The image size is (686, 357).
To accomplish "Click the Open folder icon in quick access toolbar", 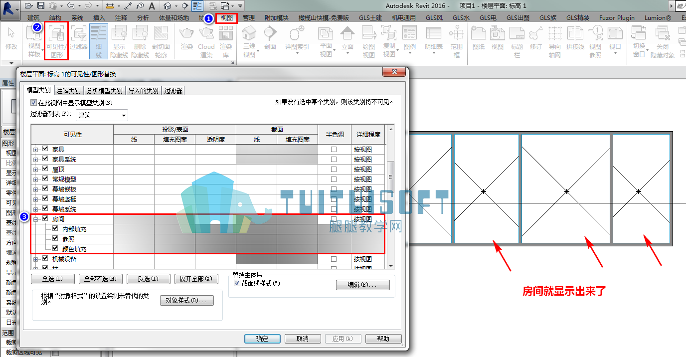I will (x=29, y=5).
